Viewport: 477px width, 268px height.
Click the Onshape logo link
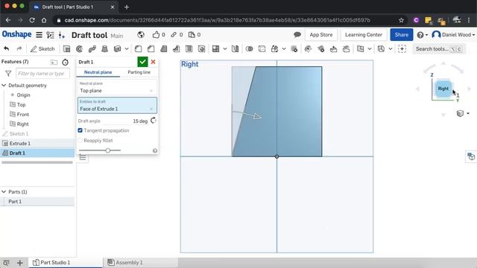tap(16, 34)
